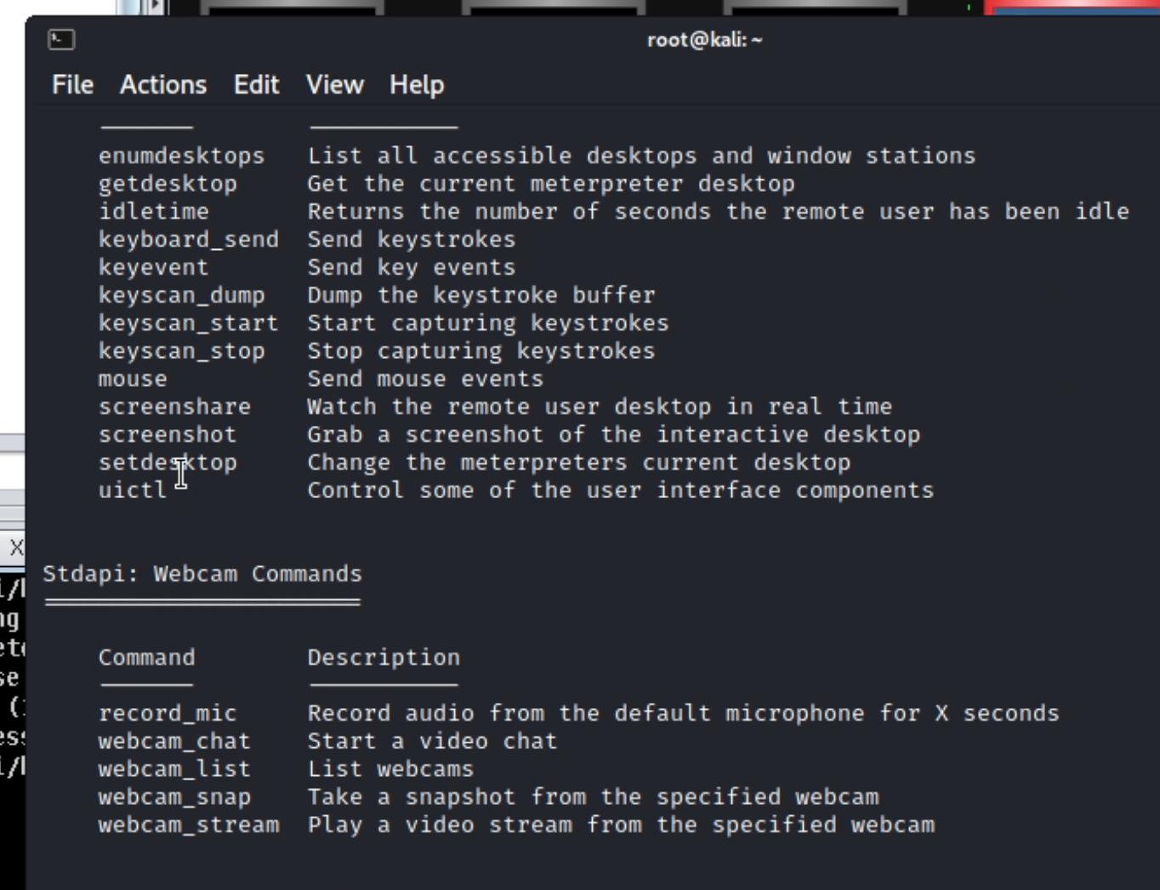This screenshot has height=890, width=1160.
Task: Open the File menu
Action: pos(71,84)
